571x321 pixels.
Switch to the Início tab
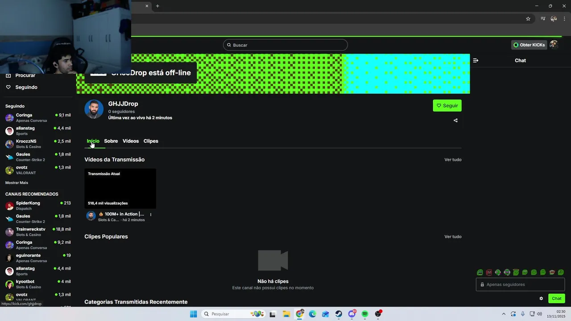point(93,141)
